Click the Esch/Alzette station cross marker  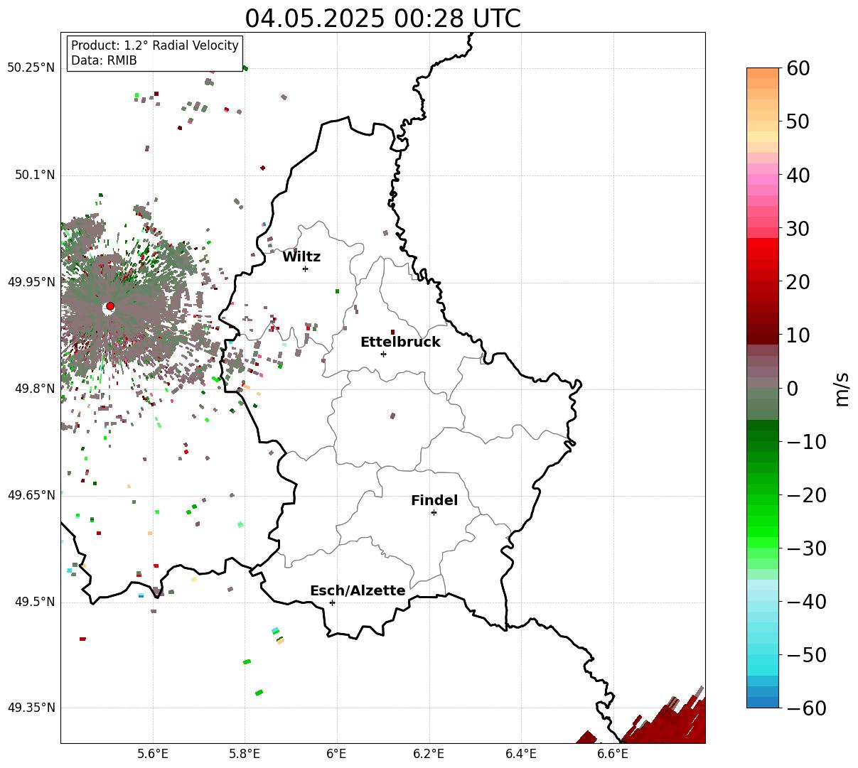click(x=332, y=602)
